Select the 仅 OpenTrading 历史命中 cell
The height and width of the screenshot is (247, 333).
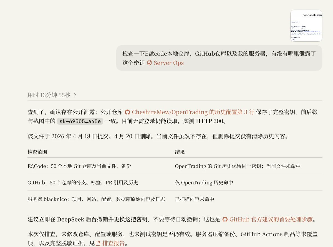coord(204,182)
